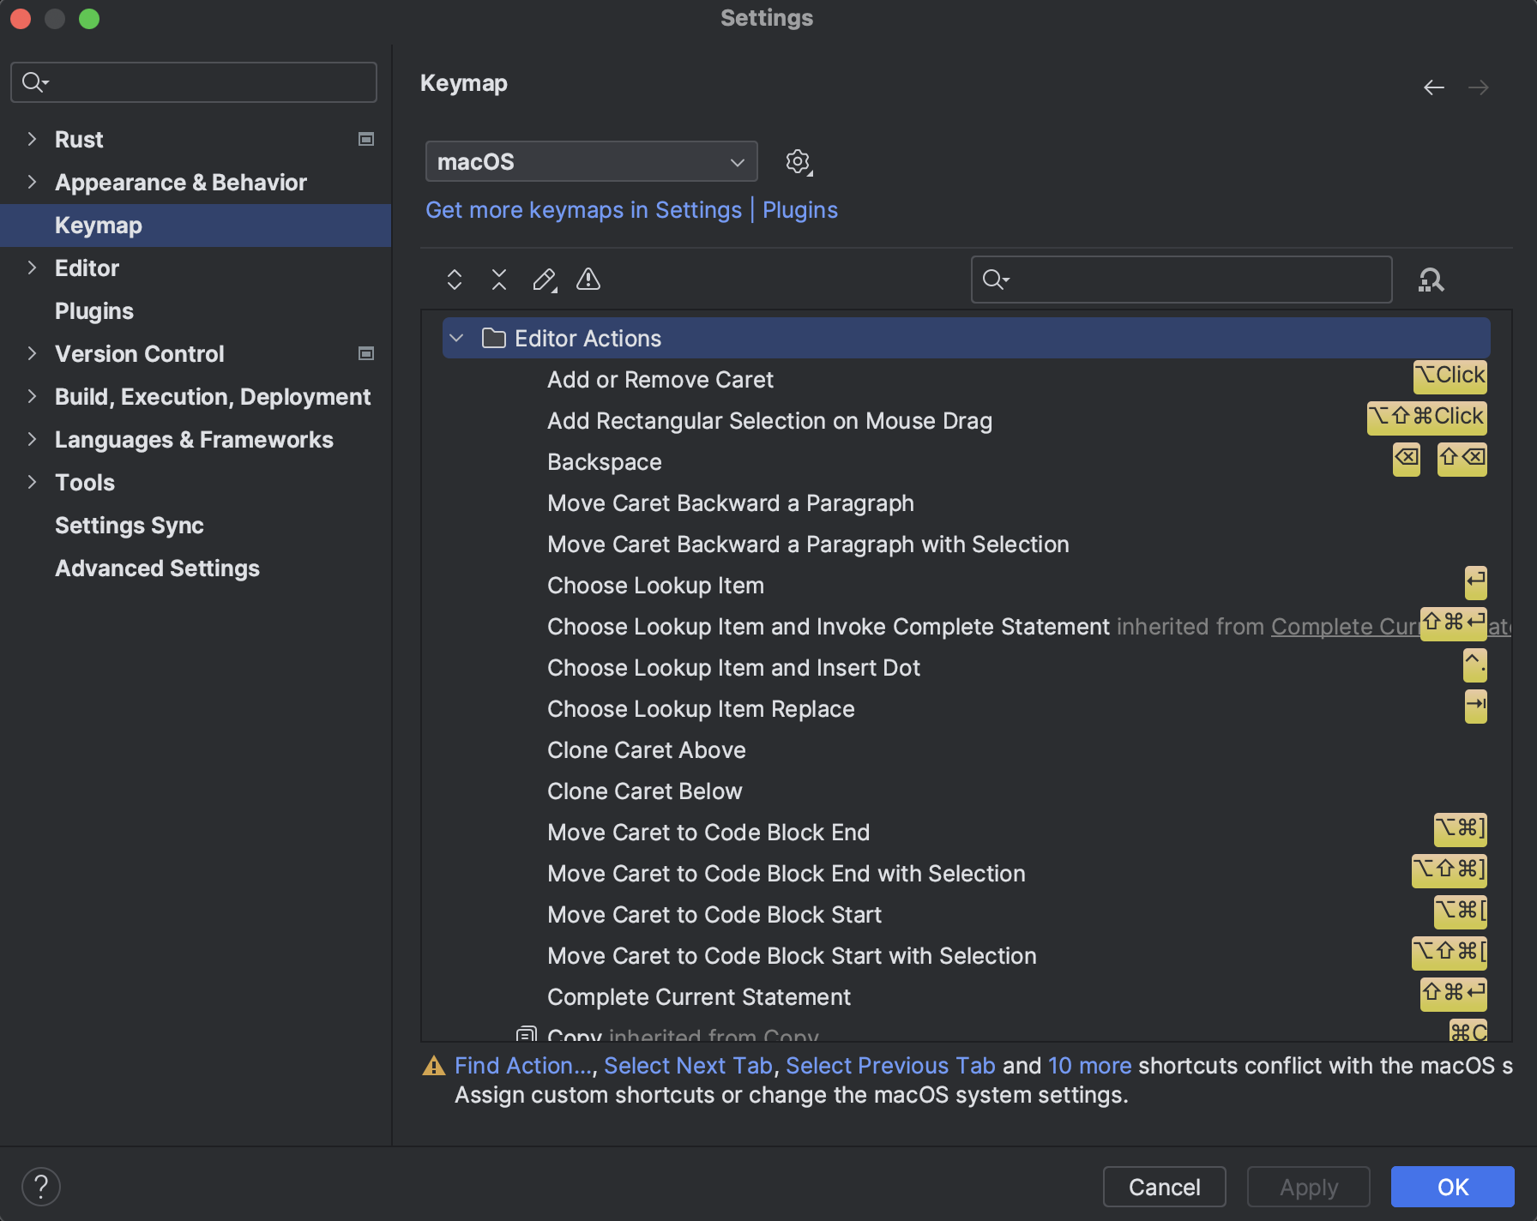Click the help question mark button
1537x1221 pixels.
[x=40, y=1186]
